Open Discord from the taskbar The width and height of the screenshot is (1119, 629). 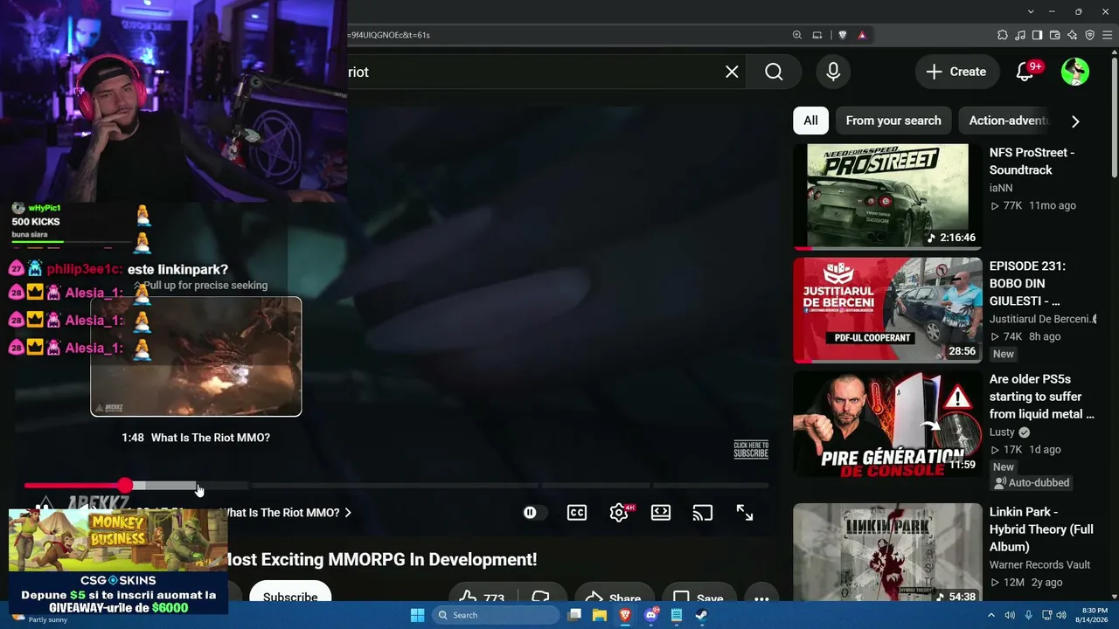650,615
